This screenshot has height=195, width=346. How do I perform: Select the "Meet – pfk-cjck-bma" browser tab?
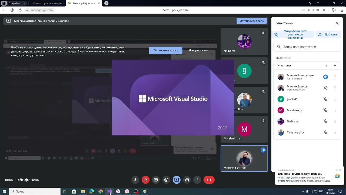pos(83,3)
